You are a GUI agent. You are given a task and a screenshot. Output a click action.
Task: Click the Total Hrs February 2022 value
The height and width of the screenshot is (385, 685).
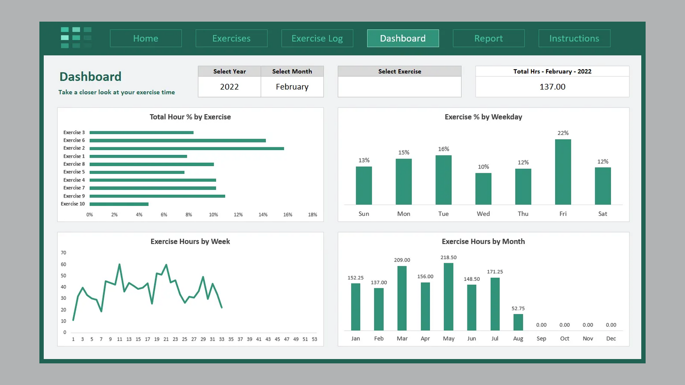tap(552, 87)
